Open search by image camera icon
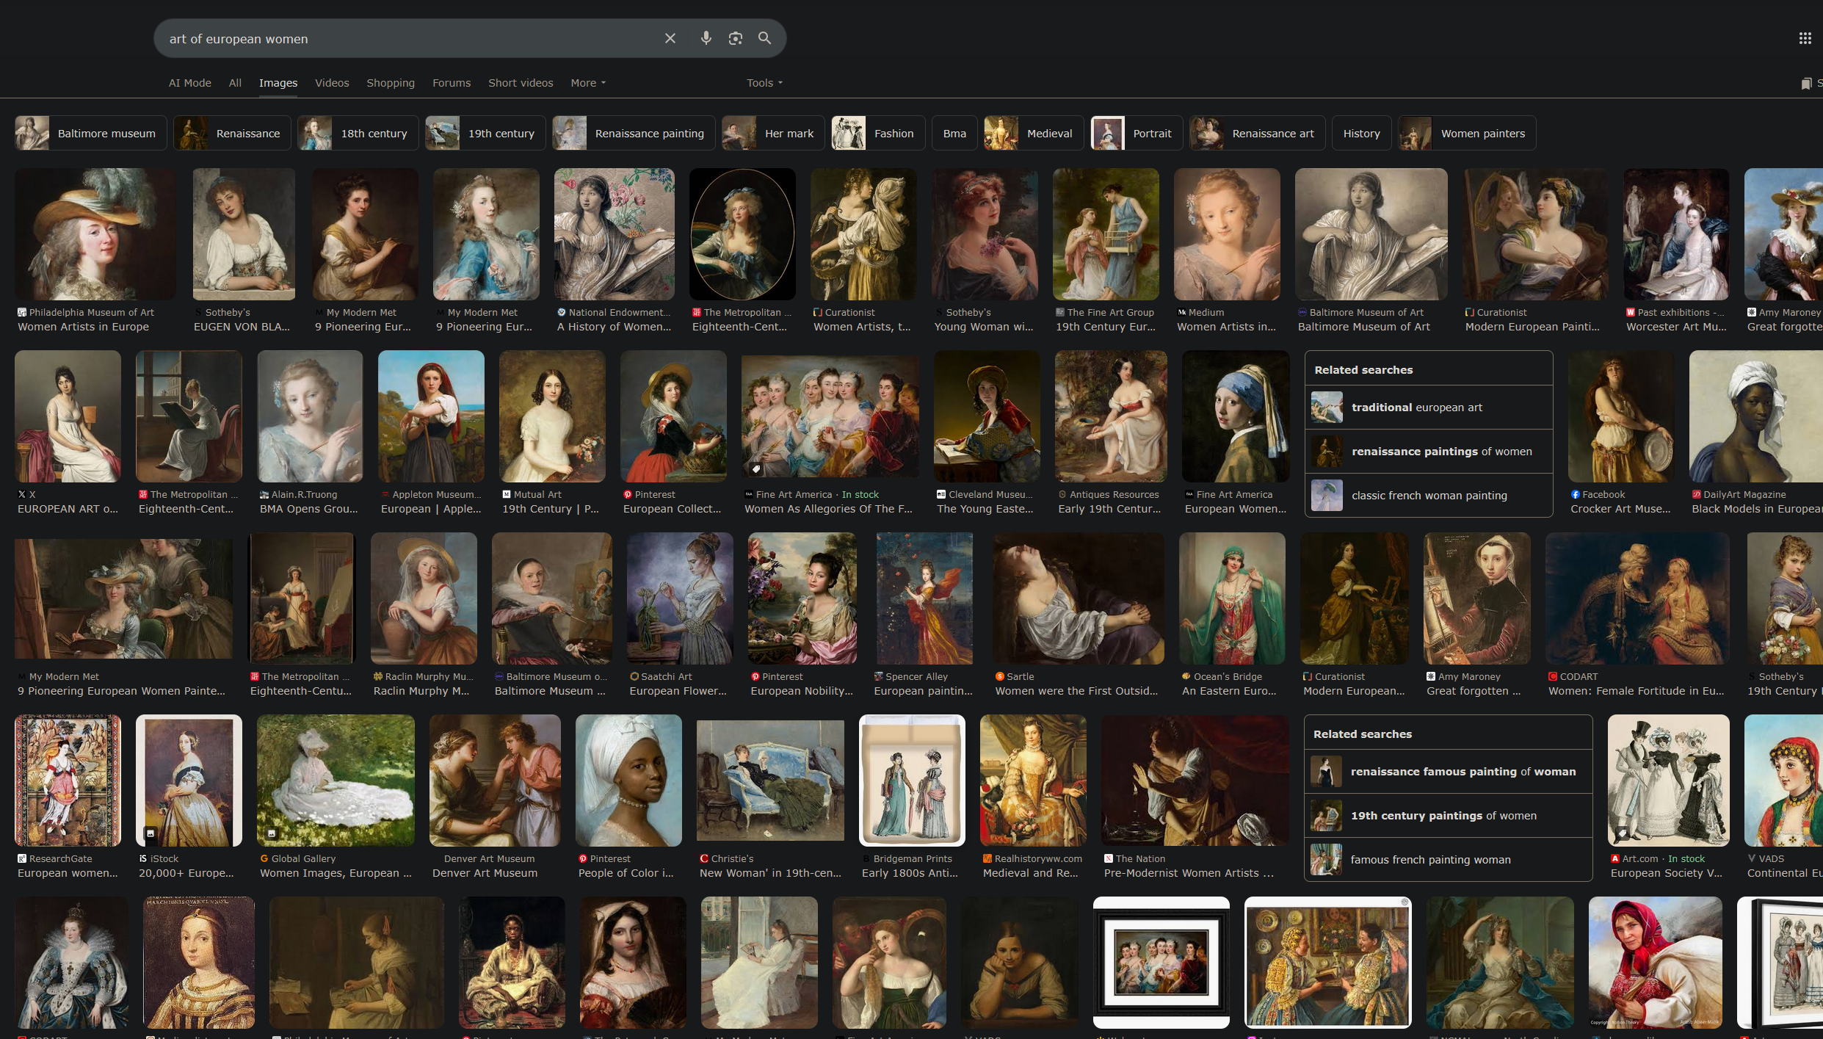Viewport: 1823px width, 1039px height. click(735, 38)
